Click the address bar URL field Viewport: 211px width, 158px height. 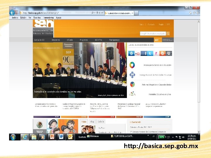tap(55, 13)
